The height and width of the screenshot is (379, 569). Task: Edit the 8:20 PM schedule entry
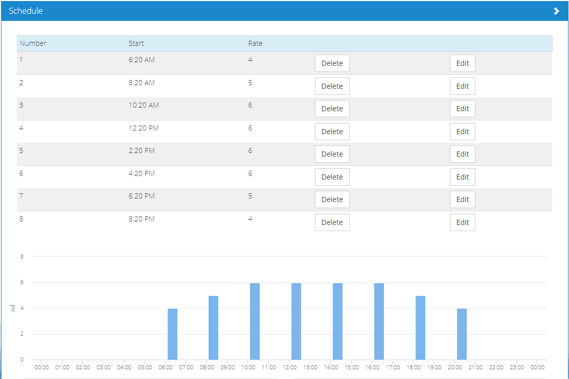pos(462,222)
